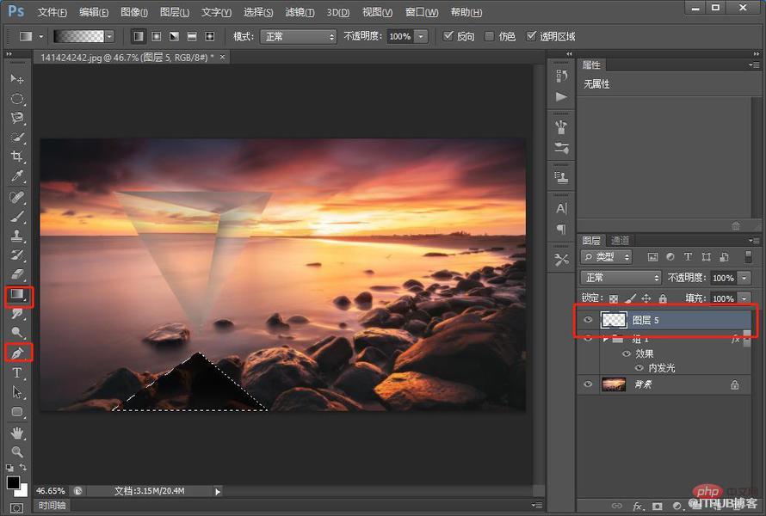This screenshot has width=766, height=516.
Task: Open the 时间轴 timeline panel tab
Action: pyautogui.click(x=52, y=506)
